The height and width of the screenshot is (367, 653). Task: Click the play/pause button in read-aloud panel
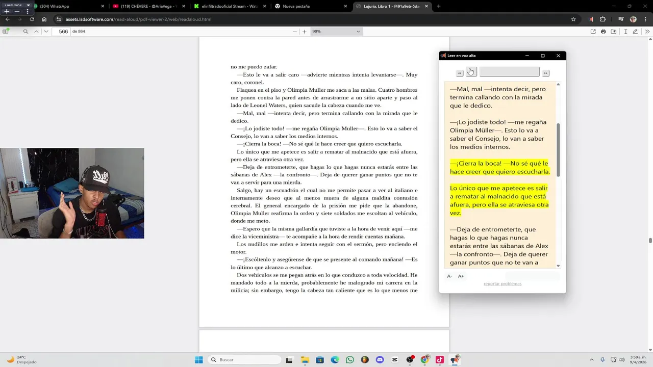(x=471, y=72)
